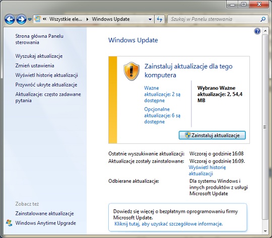The height and width of the screenshot is (238, 272).
Task: Click 'Kliknij tutaj, aby uzyskać szczegółowe informacje' link
Action: coord(169,224)
